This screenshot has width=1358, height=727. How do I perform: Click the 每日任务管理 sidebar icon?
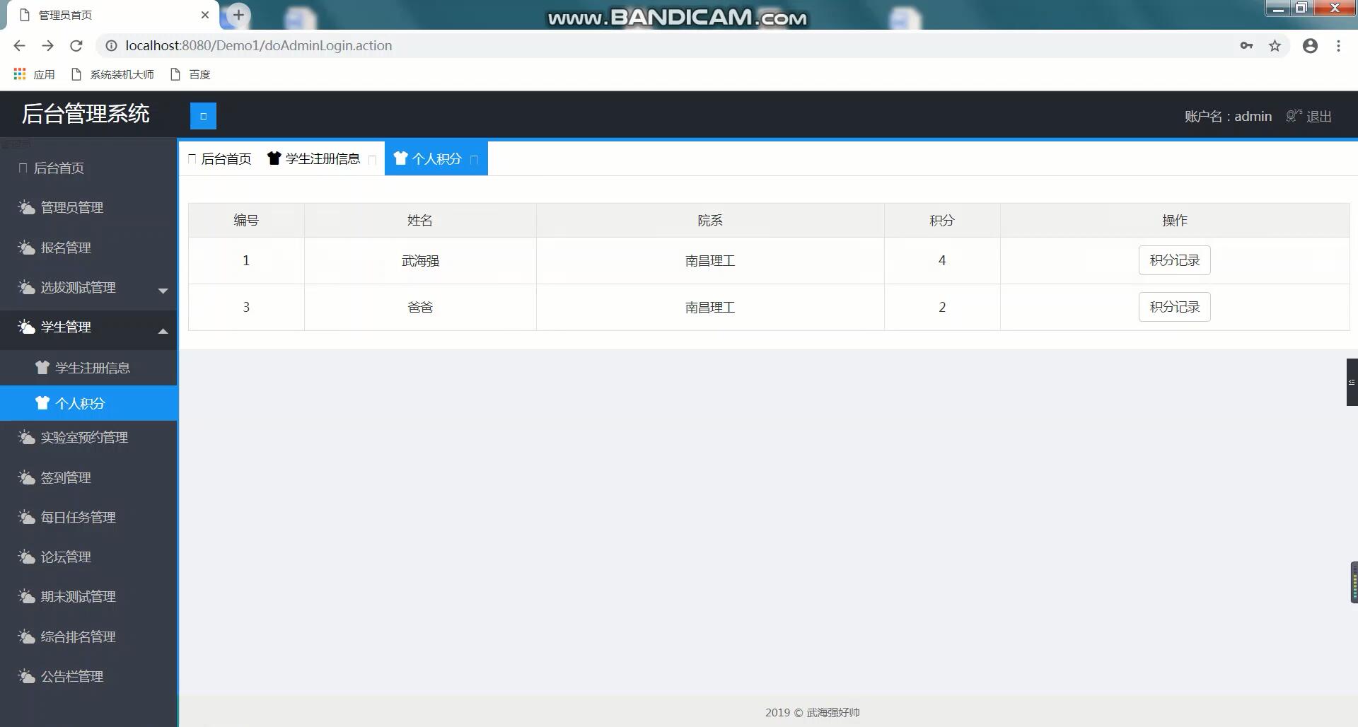coord(26,517)
